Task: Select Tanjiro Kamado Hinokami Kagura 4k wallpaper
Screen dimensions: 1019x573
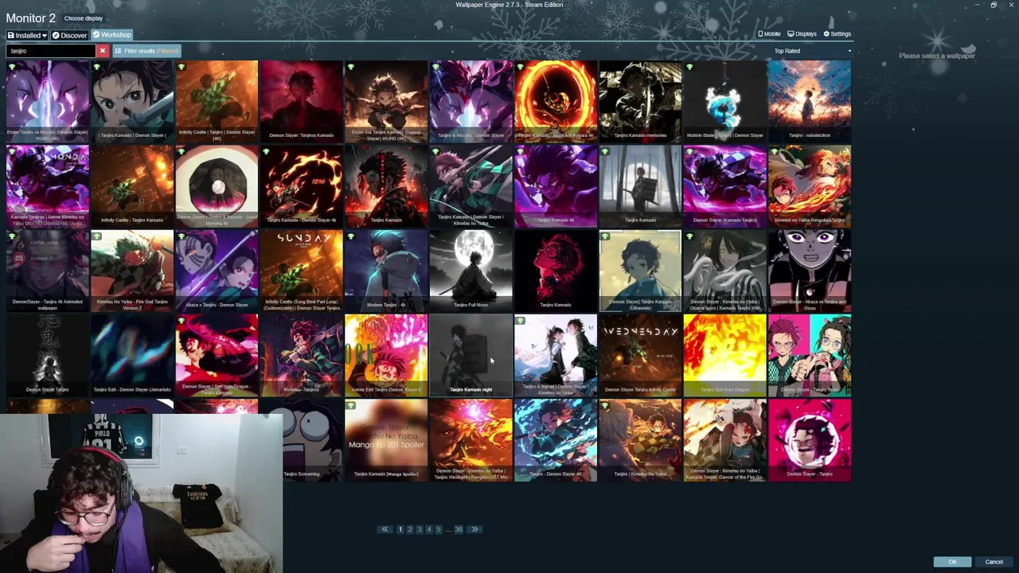Action: (x=556, y=102)
